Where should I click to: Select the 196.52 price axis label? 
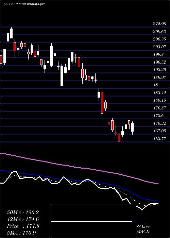pos(159,62)
